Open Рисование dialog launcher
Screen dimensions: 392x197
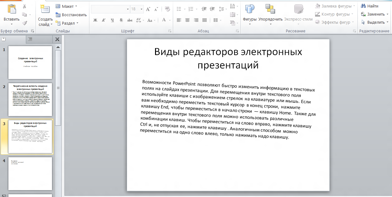click(x=354, y=31)
